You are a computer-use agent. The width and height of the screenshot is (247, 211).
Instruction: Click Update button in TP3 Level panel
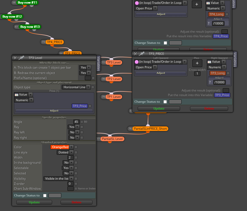(34, 202)
